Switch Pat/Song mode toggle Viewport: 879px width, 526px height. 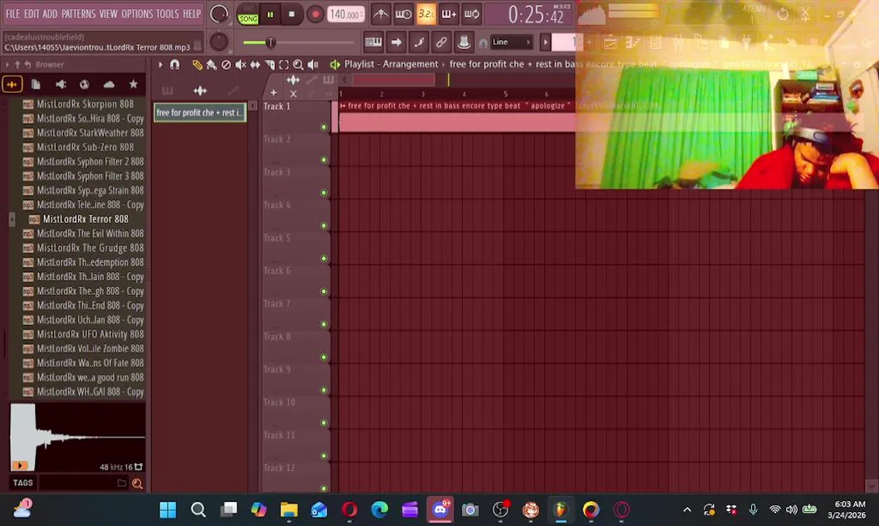coord(248,15)
